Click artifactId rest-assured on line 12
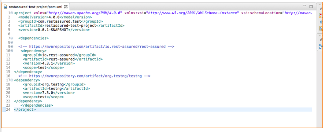This screenshot has width=325, height=132. pyautogui.click(x=63, y=59)
